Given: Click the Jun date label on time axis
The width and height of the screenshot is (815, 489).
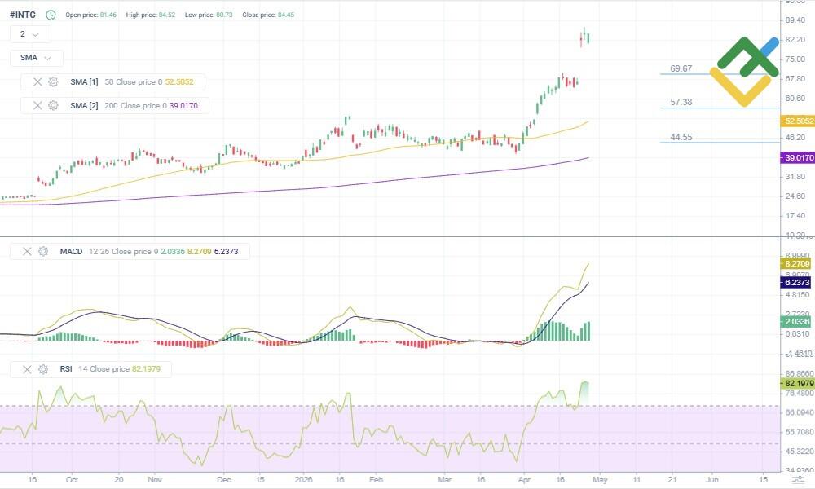Looking at the screenshot, I should tap(712, 480).
